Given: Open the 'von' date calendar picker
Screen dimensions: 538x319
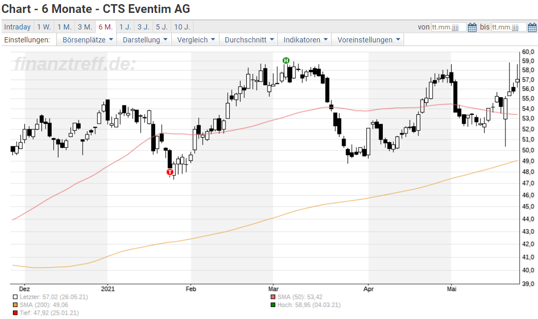Looking at the screenshot, I should [x=472, y=27].
